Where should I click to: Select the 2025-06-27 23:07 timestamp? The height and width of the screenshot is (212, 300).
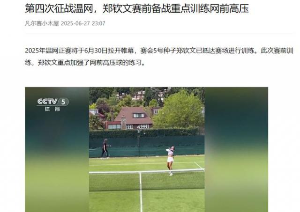coord(83,23)
